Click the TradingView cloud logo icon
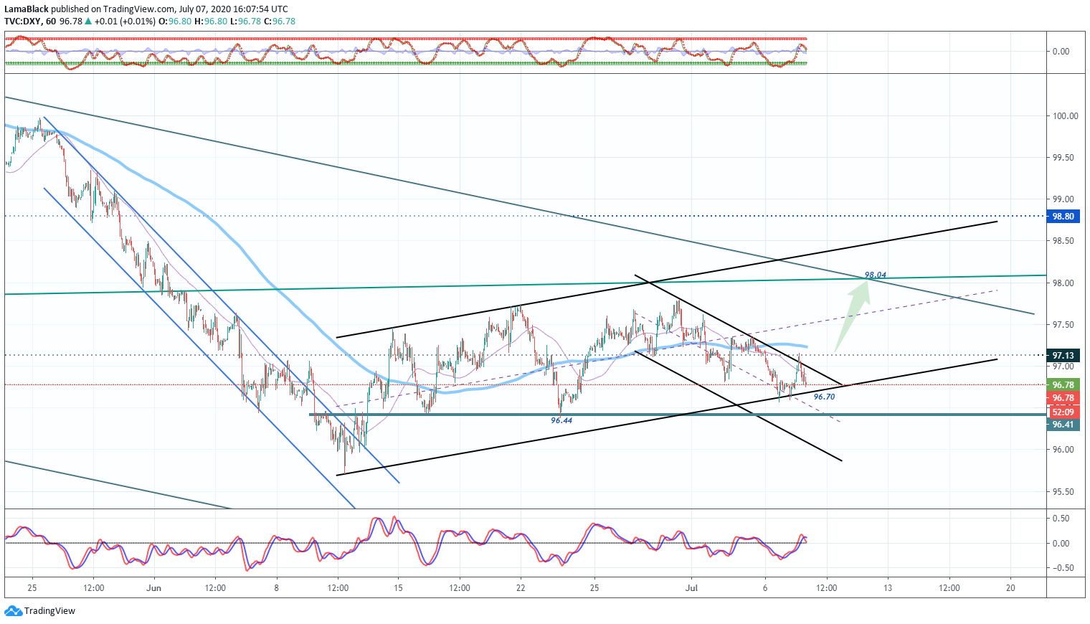The height and width of the screenshot is (624, 1090). [x=13, y=611]
